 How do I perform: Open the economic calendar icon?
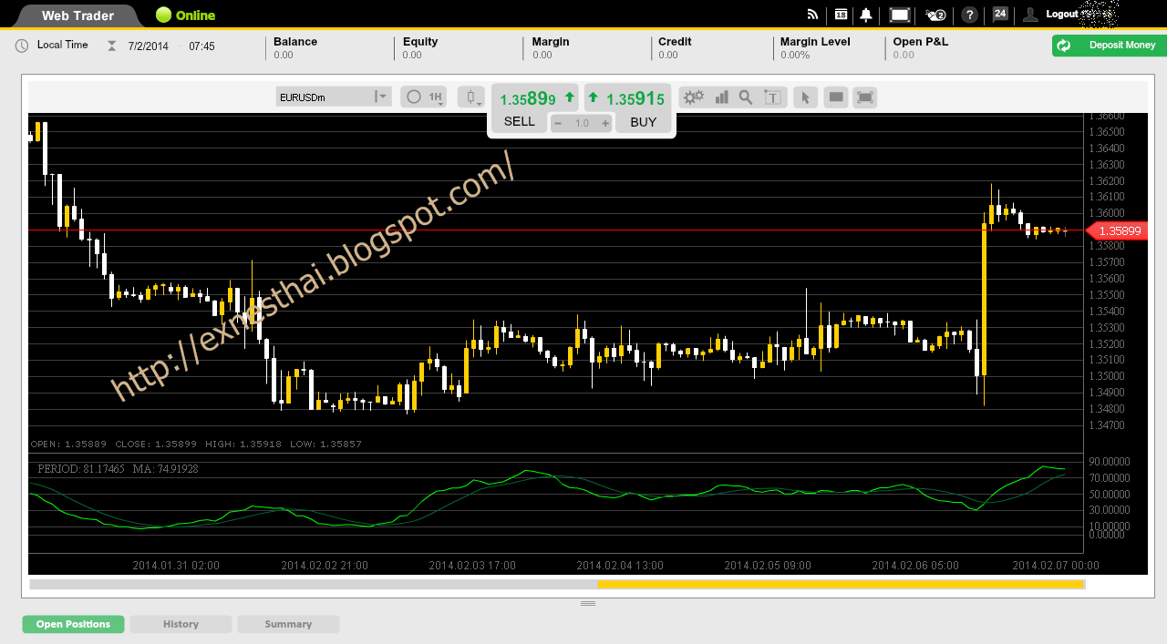(x=841, y=15)
